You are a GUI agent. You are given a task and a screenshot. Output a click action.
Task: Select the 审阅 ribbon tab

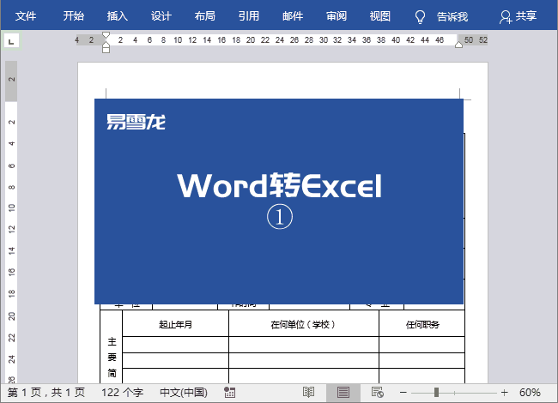pos(337,16)
